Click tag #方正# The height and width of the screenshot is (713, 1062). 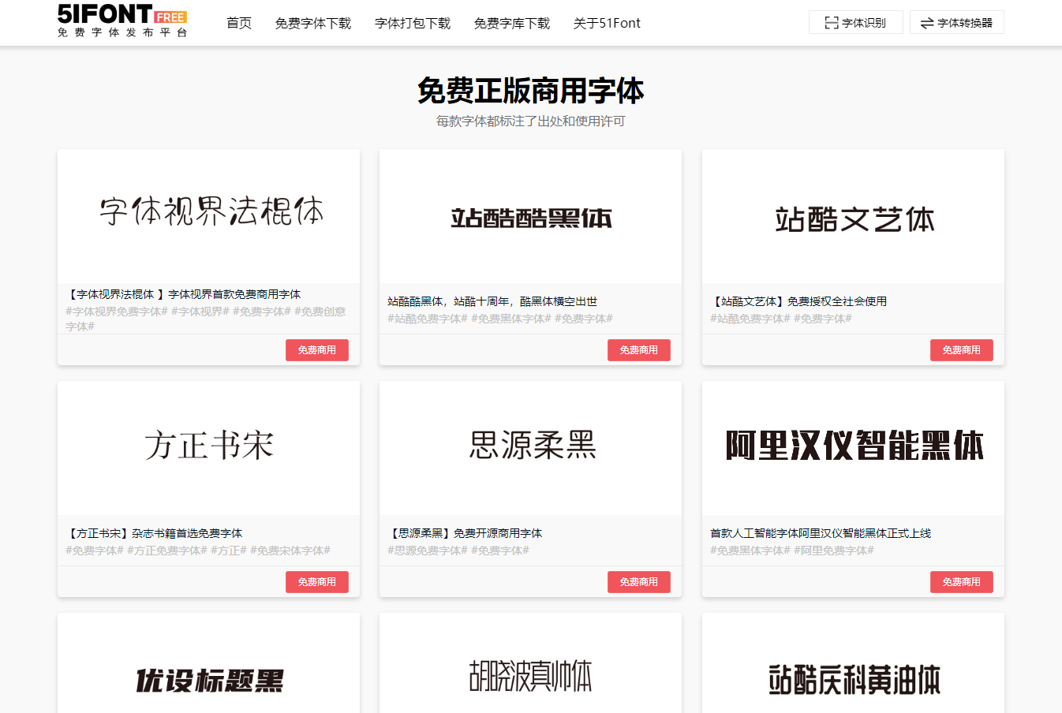229,551
